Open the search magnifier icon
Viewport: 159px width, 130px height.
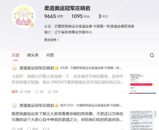tap(152, 55)
